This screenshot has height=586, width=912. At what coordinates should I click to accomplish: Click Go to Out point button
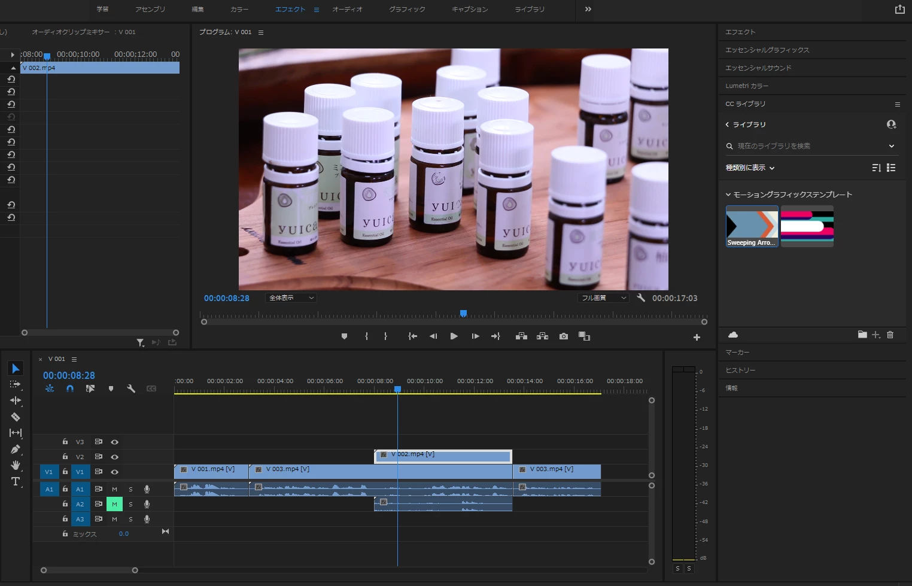coord(495,336)
